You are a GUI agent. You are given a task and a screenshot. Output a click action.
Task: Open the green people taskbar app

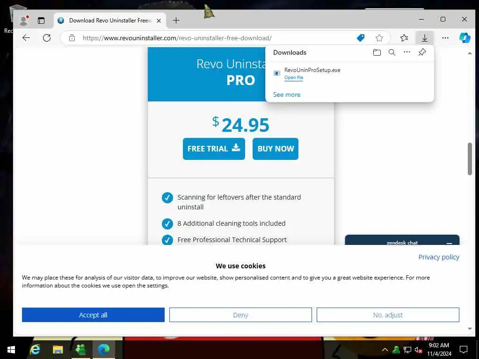(x=80, y=349)
